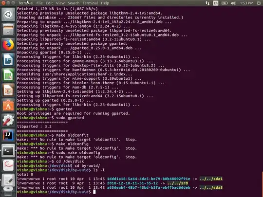Open the document viewer launcher icon
The image size is (263, 197).
coord(8,165)
